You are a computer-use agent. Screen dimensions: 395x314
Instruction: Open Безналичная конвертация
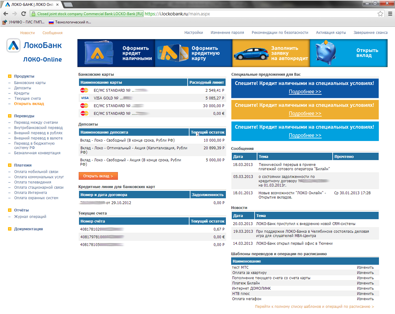point(37,153)
